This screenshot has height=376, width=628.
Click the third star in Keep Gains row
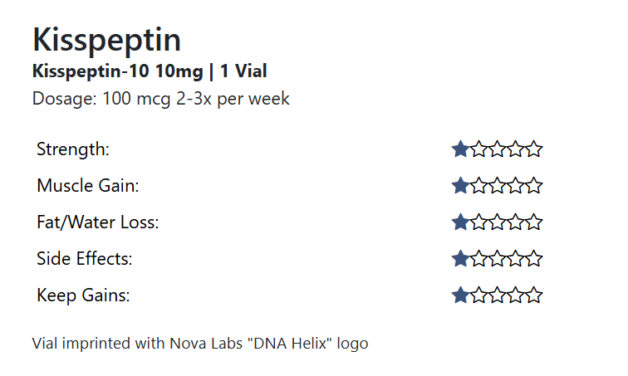(498, 295)
